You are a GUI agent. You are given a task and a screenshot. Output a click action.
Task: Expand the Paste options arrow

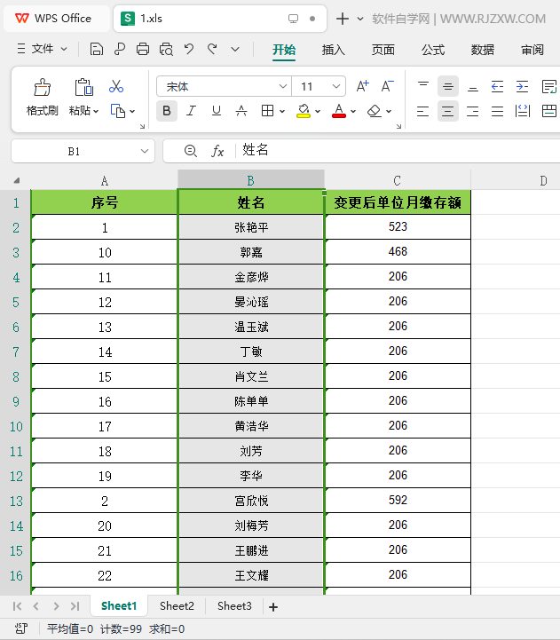pyautogui.click(x=96, y=111)
